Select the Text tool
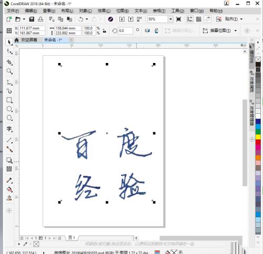The height and width of the screenshot is (254, 263). pyautogui.click(x=9, y=129)
